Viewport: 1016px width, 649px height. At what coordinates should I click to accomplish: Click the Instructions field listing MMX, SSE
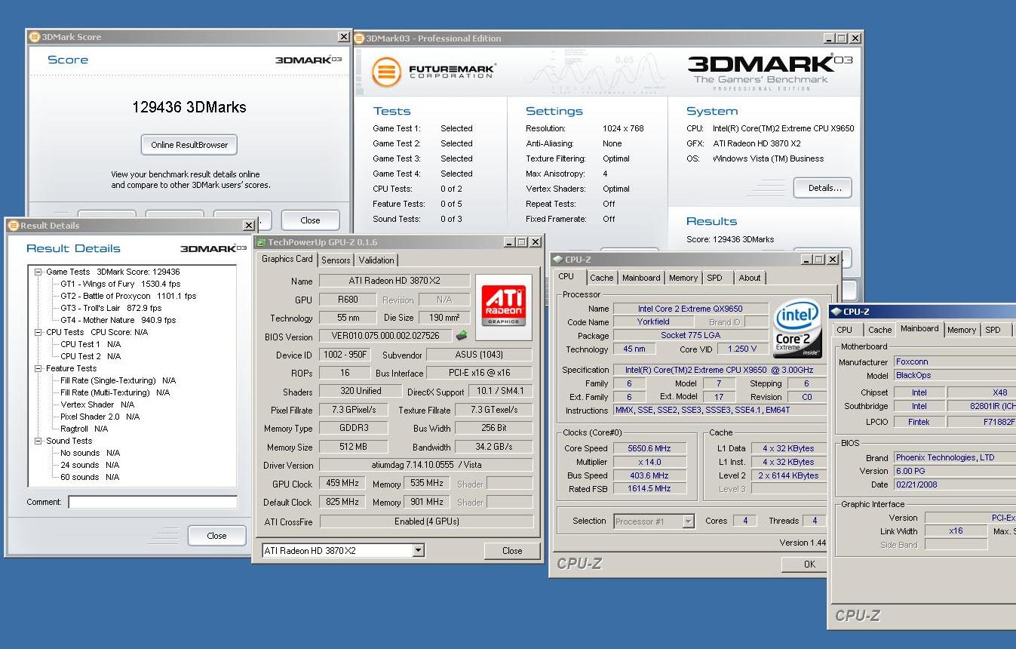point(720,410)
